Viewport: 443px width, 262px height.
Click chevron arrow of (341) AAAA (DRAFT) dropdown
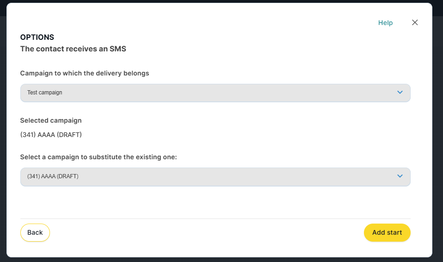pos(400,176)
